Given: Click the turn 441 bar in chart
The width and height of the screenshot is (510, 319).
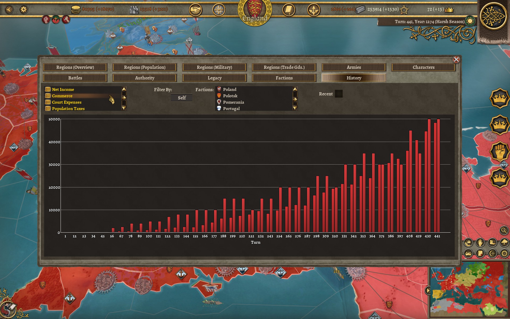Looking at the screenshot, I should point(437,176).
